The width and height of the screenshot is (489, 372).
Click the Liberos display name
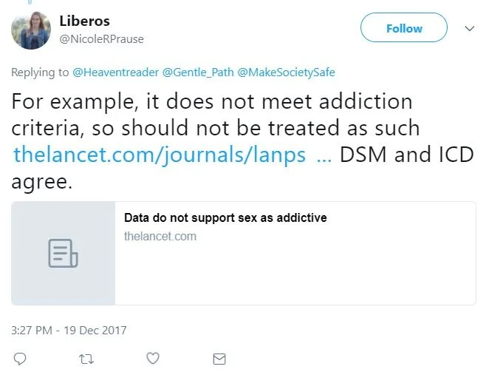84,21
